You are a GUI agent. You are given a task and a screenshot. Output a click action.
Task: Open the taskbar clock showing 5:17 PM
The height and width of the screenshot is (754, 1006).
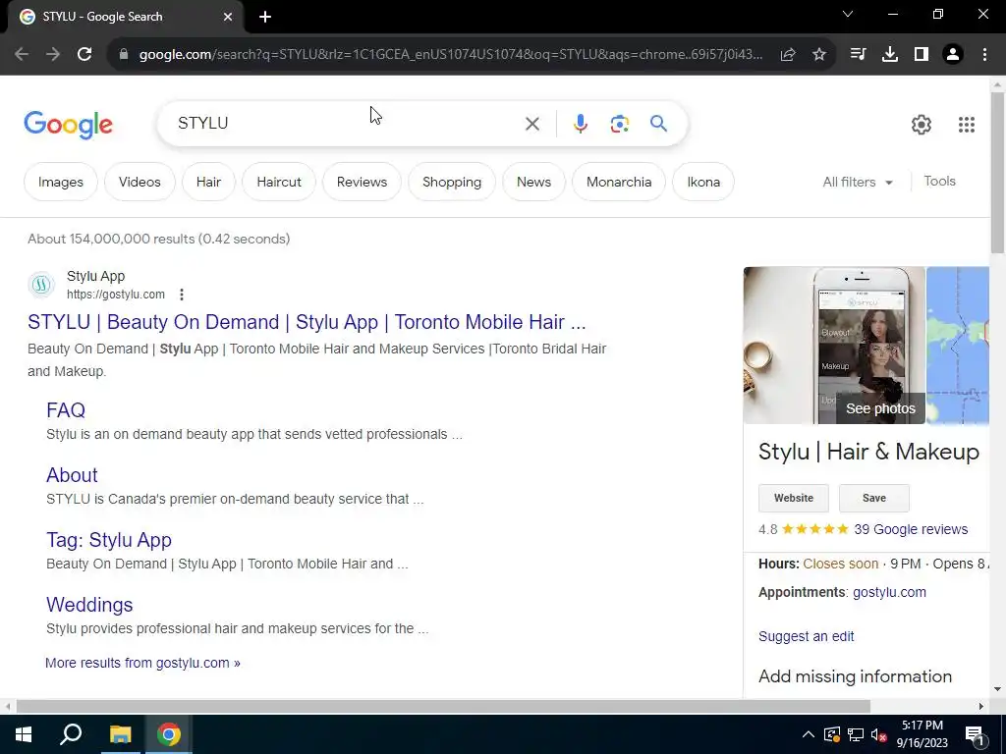(922, 734)
